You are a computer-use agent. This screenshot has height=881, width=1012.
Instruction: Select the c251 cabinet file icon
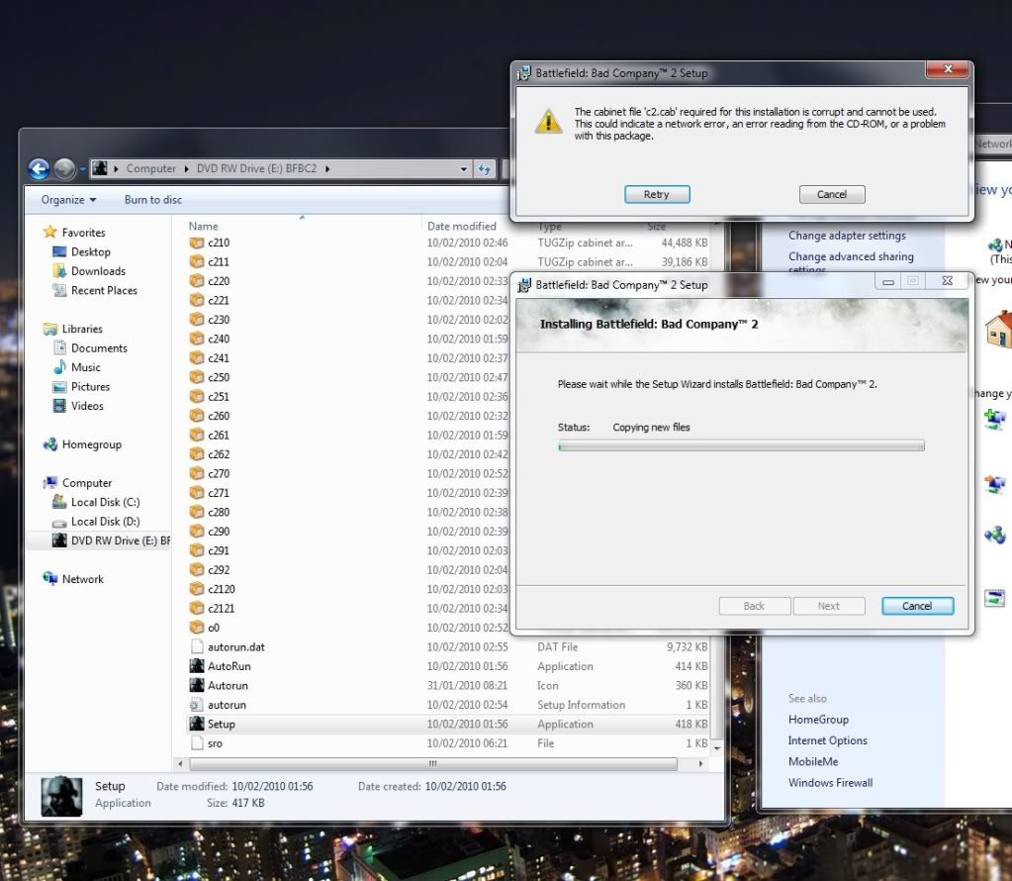(197, 397)
